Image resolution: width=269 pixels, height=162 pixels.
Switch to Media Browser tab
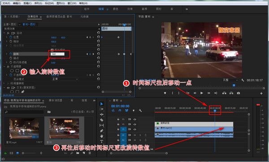pos(56,100)
